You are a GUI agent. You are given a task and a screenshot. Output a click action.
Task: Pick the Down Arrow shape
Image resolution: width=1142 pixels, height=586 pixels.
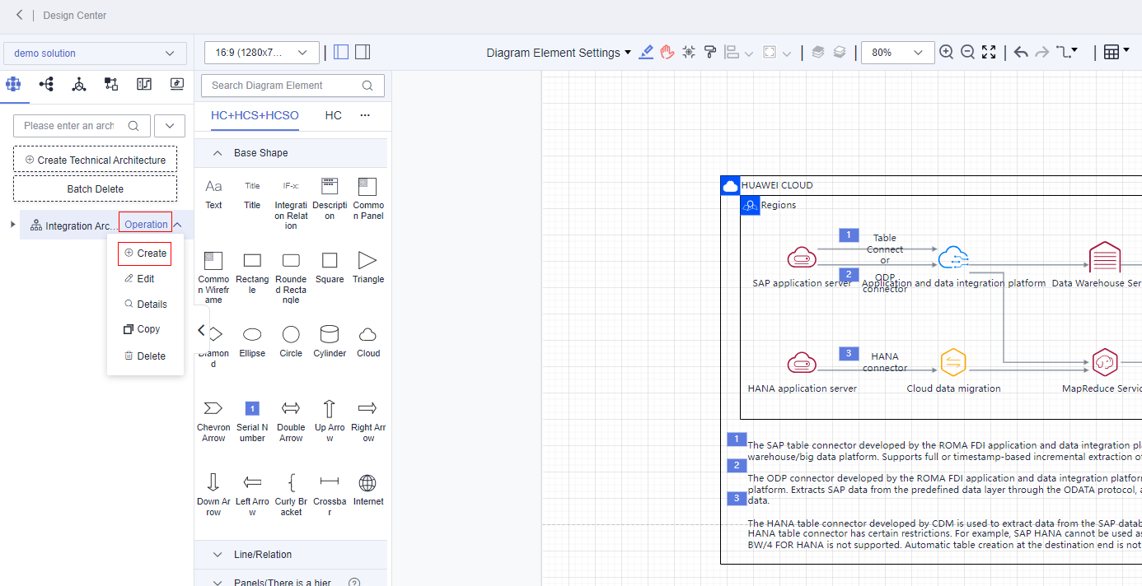pos(213,495)
